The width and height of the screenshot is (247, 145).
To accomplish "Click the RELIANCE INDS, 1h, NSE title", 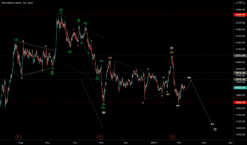I will point(17,3).
